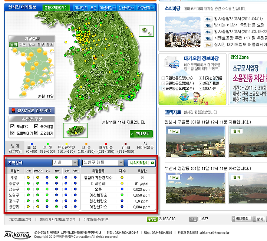Click the 방문 visitor counter badge
Screen dimensions: 267x241
(152, 219)
